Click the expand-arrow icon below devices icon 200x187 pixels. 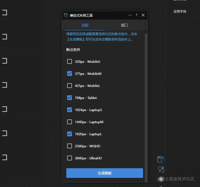(161, 170)
